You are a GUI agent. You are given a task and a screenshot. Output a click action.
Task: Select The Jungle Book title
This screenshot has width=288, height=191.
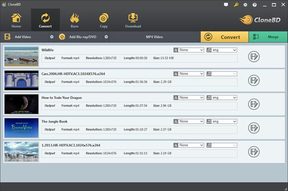(54, 121)
